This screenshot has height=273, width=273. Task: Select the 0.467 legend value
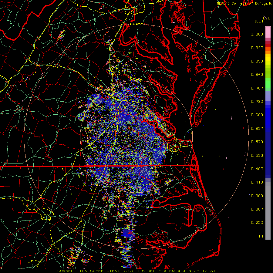point(257,169)
